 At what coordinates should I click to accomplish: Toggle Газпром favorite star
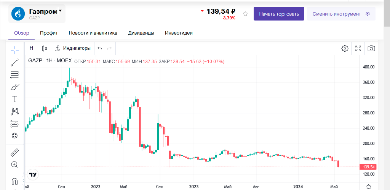tap(245, 14)
